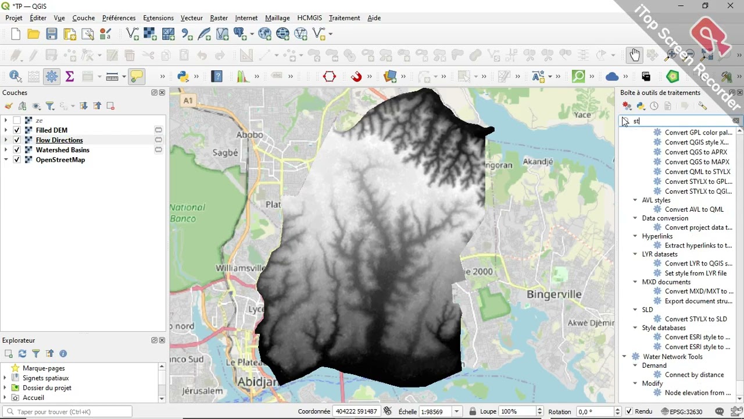Open toolbox history clock icon

pos(654,106)
